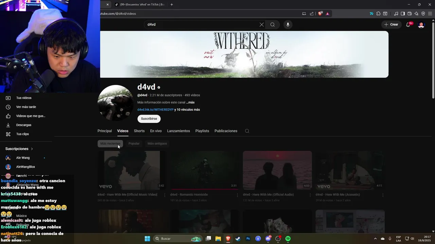Click the teal 7v extension icon
The width and height of the screenshot is (435, 244).
371,14
